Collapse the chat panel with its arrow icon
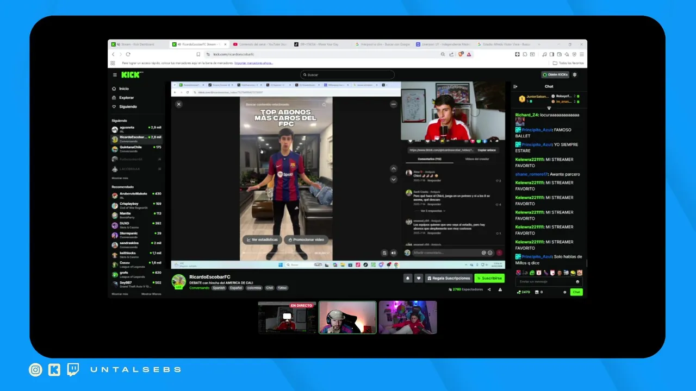This screenshot has height=391, width=696. point(515,86)
